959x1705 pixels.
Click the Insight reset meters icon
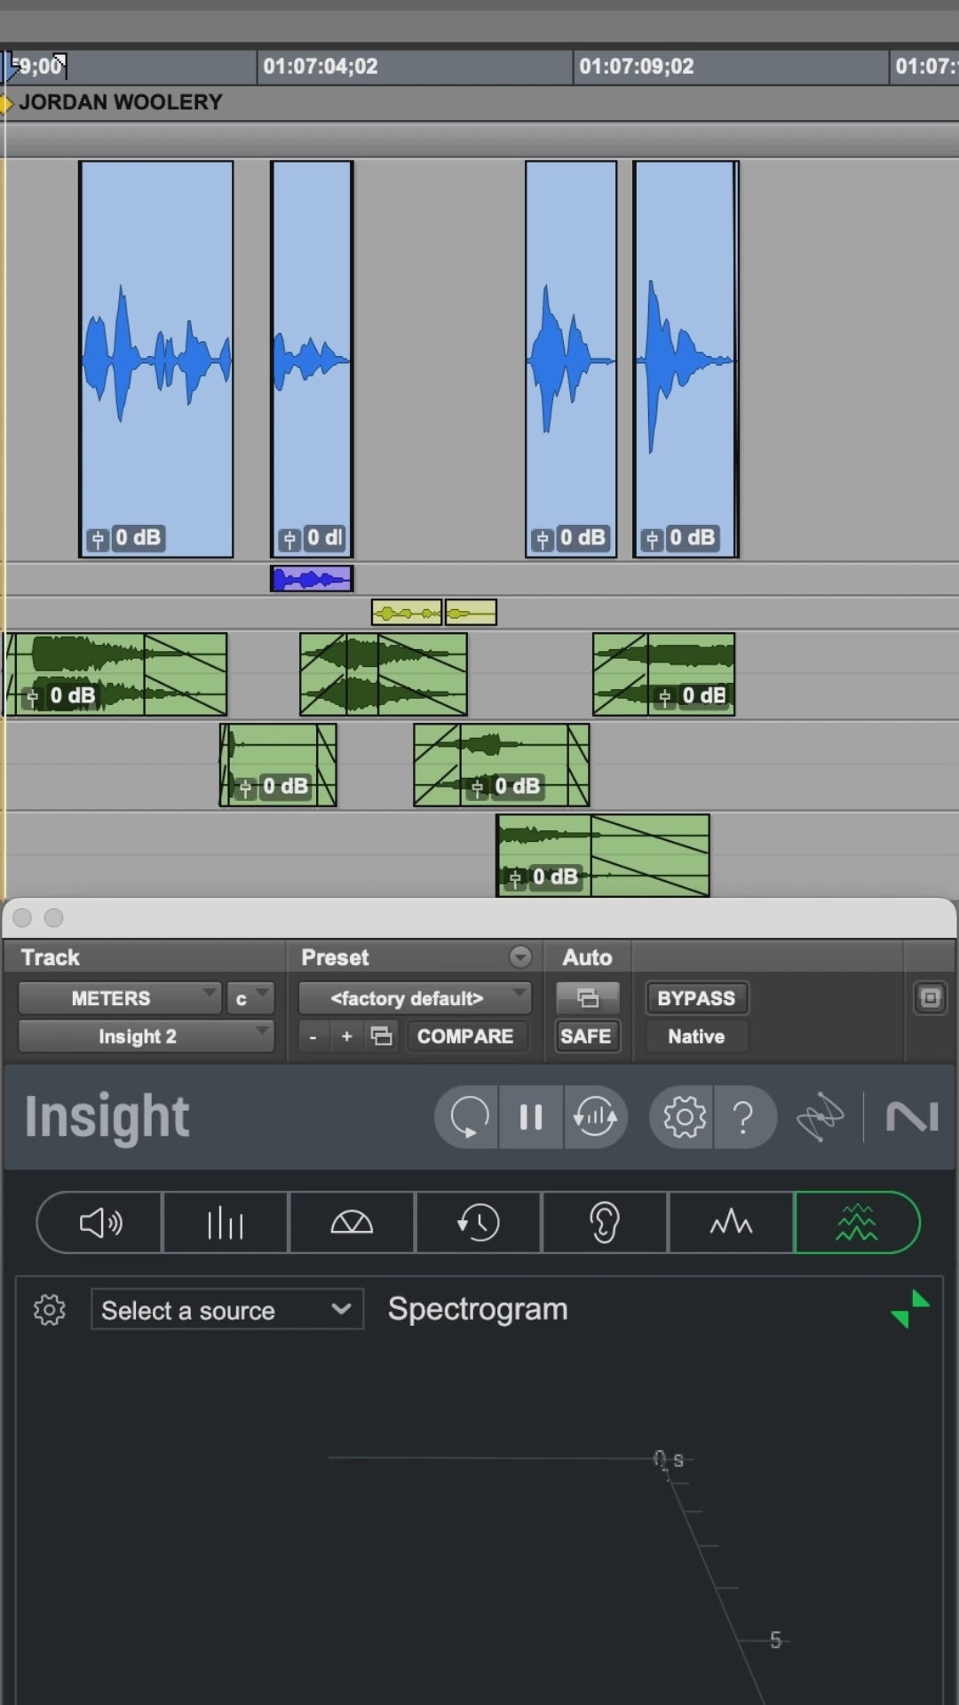pos(468,1117)
